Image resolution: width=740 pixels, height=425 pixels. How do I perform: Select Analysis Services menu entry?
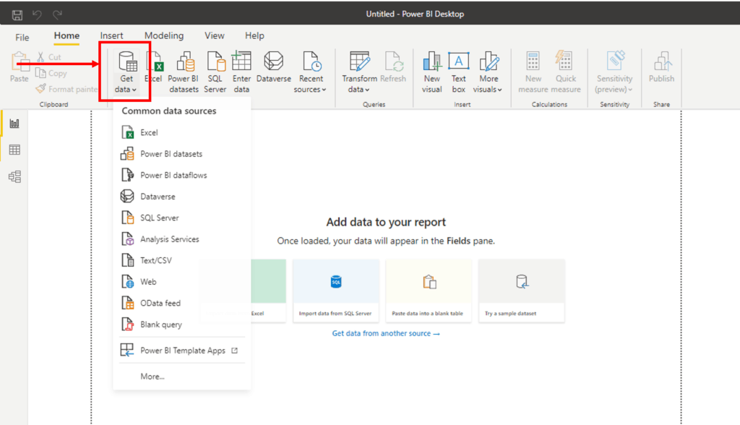coord(181,239)
